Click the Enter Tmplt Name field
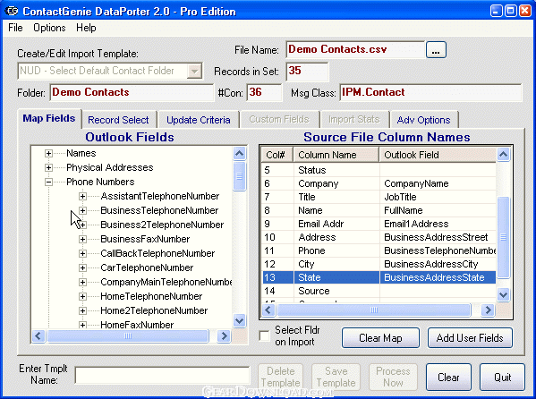536x399 pixels. pyautogui.click(x=162, y=376)
